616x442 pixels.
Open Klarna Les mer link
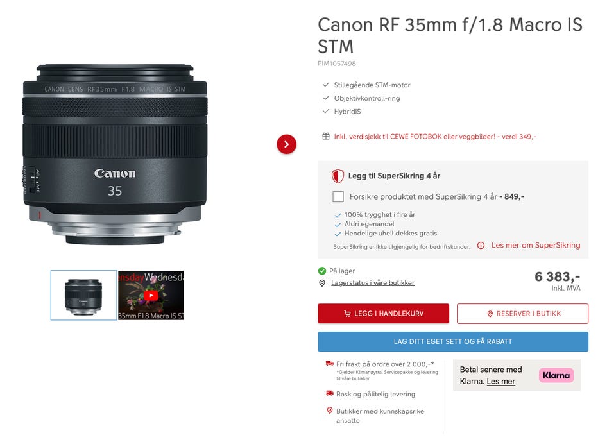coord(501,382)
